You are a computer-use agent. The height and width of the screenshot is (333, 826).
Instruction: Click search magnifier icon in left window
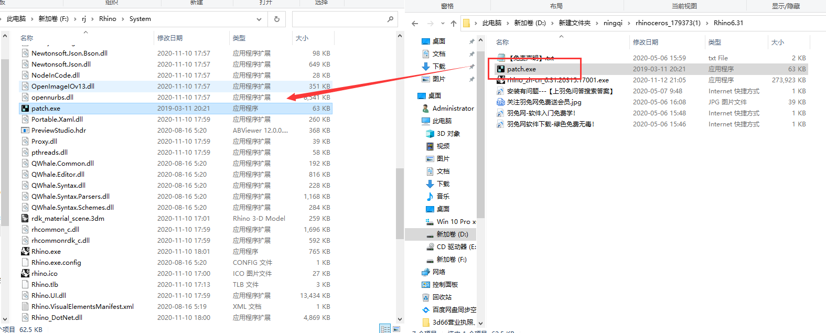(390, 19)
